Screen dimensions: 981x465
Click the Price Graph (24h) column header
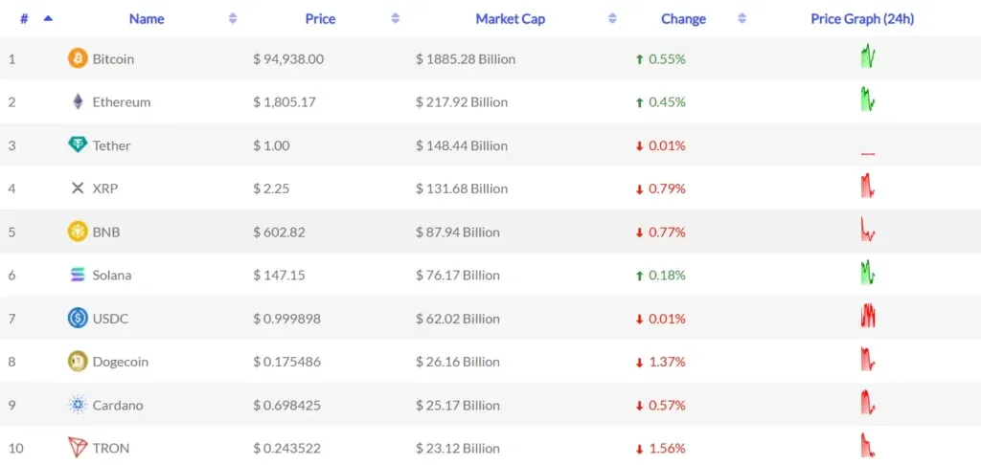(x=862, y=18)
